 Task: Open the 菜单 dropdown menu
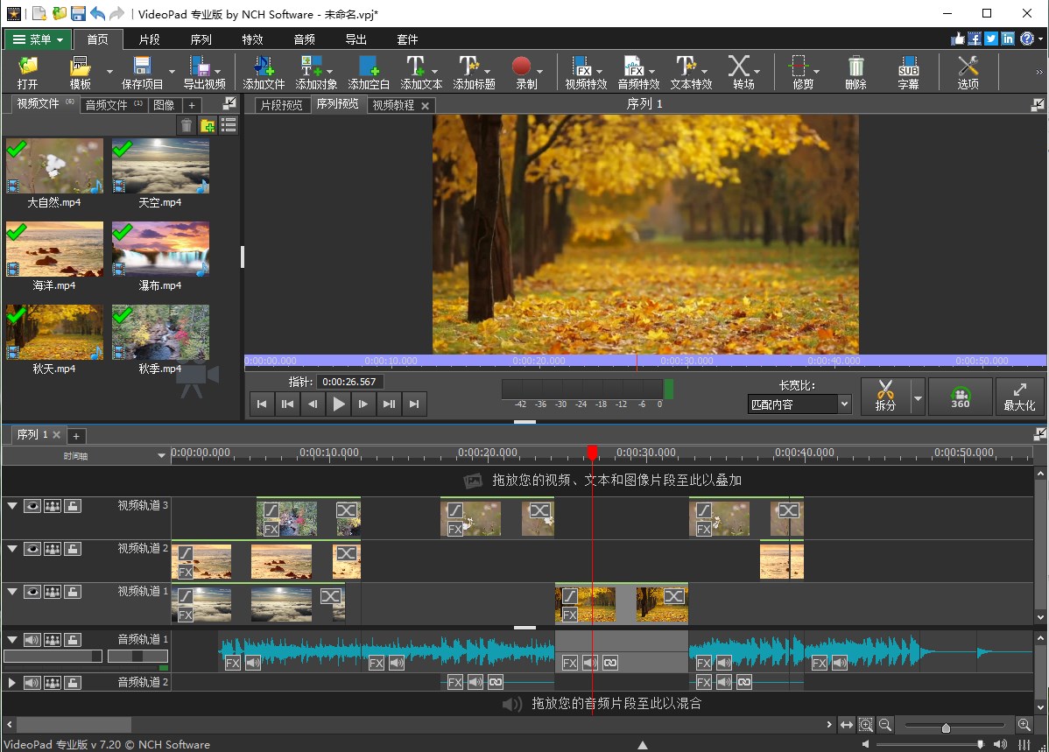(38, 39)
